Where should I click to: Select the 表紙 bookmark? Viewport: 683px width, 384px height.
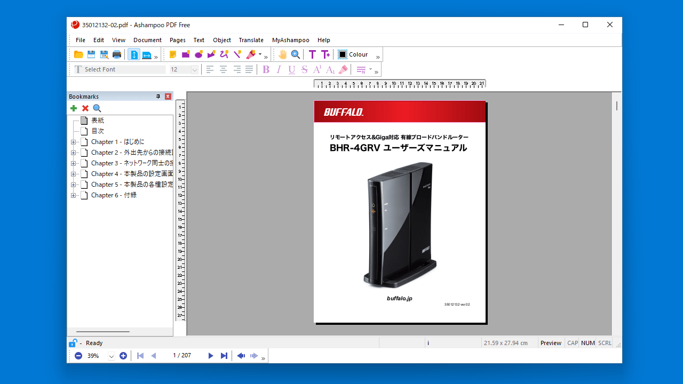point(98,121)
